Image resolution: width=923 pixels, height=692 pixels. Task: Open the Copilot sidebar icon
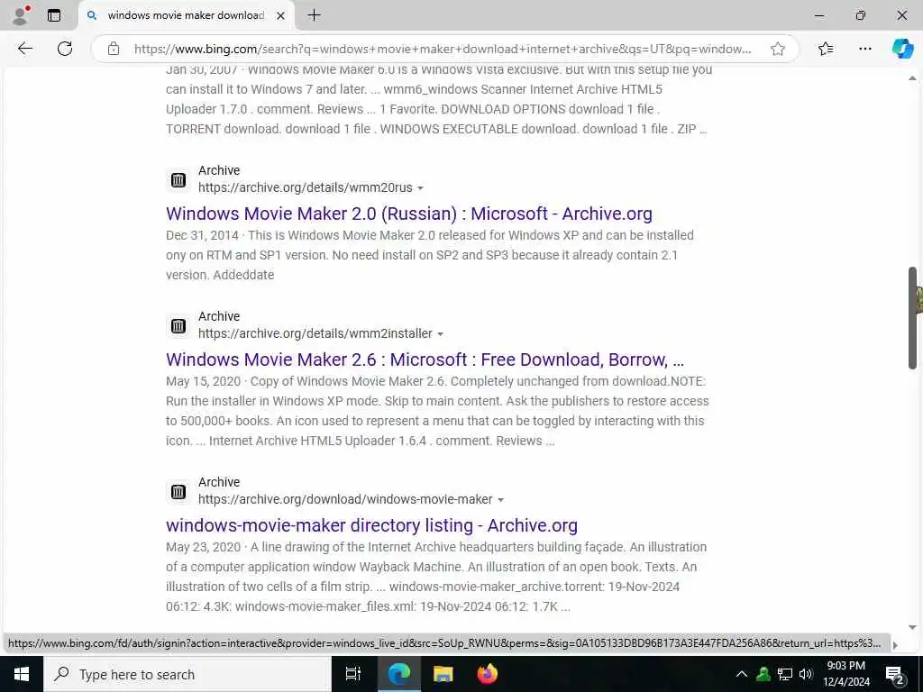tap(901, 49)
